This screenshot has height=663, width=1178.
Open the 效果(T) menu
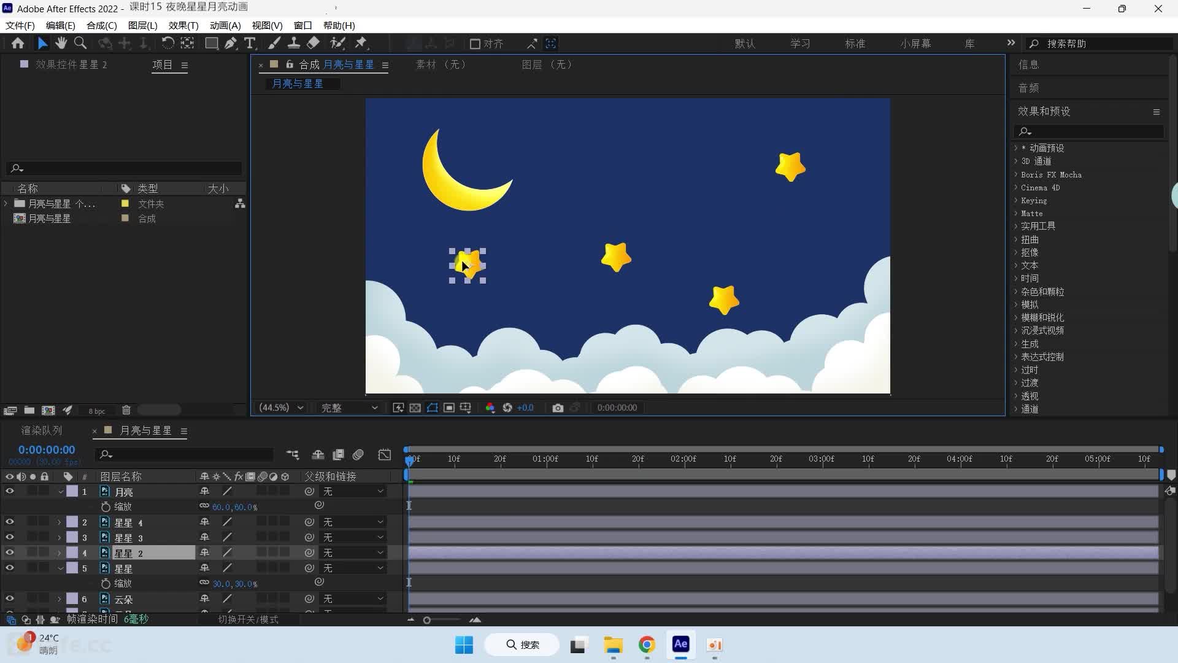[x=183, y=25]
